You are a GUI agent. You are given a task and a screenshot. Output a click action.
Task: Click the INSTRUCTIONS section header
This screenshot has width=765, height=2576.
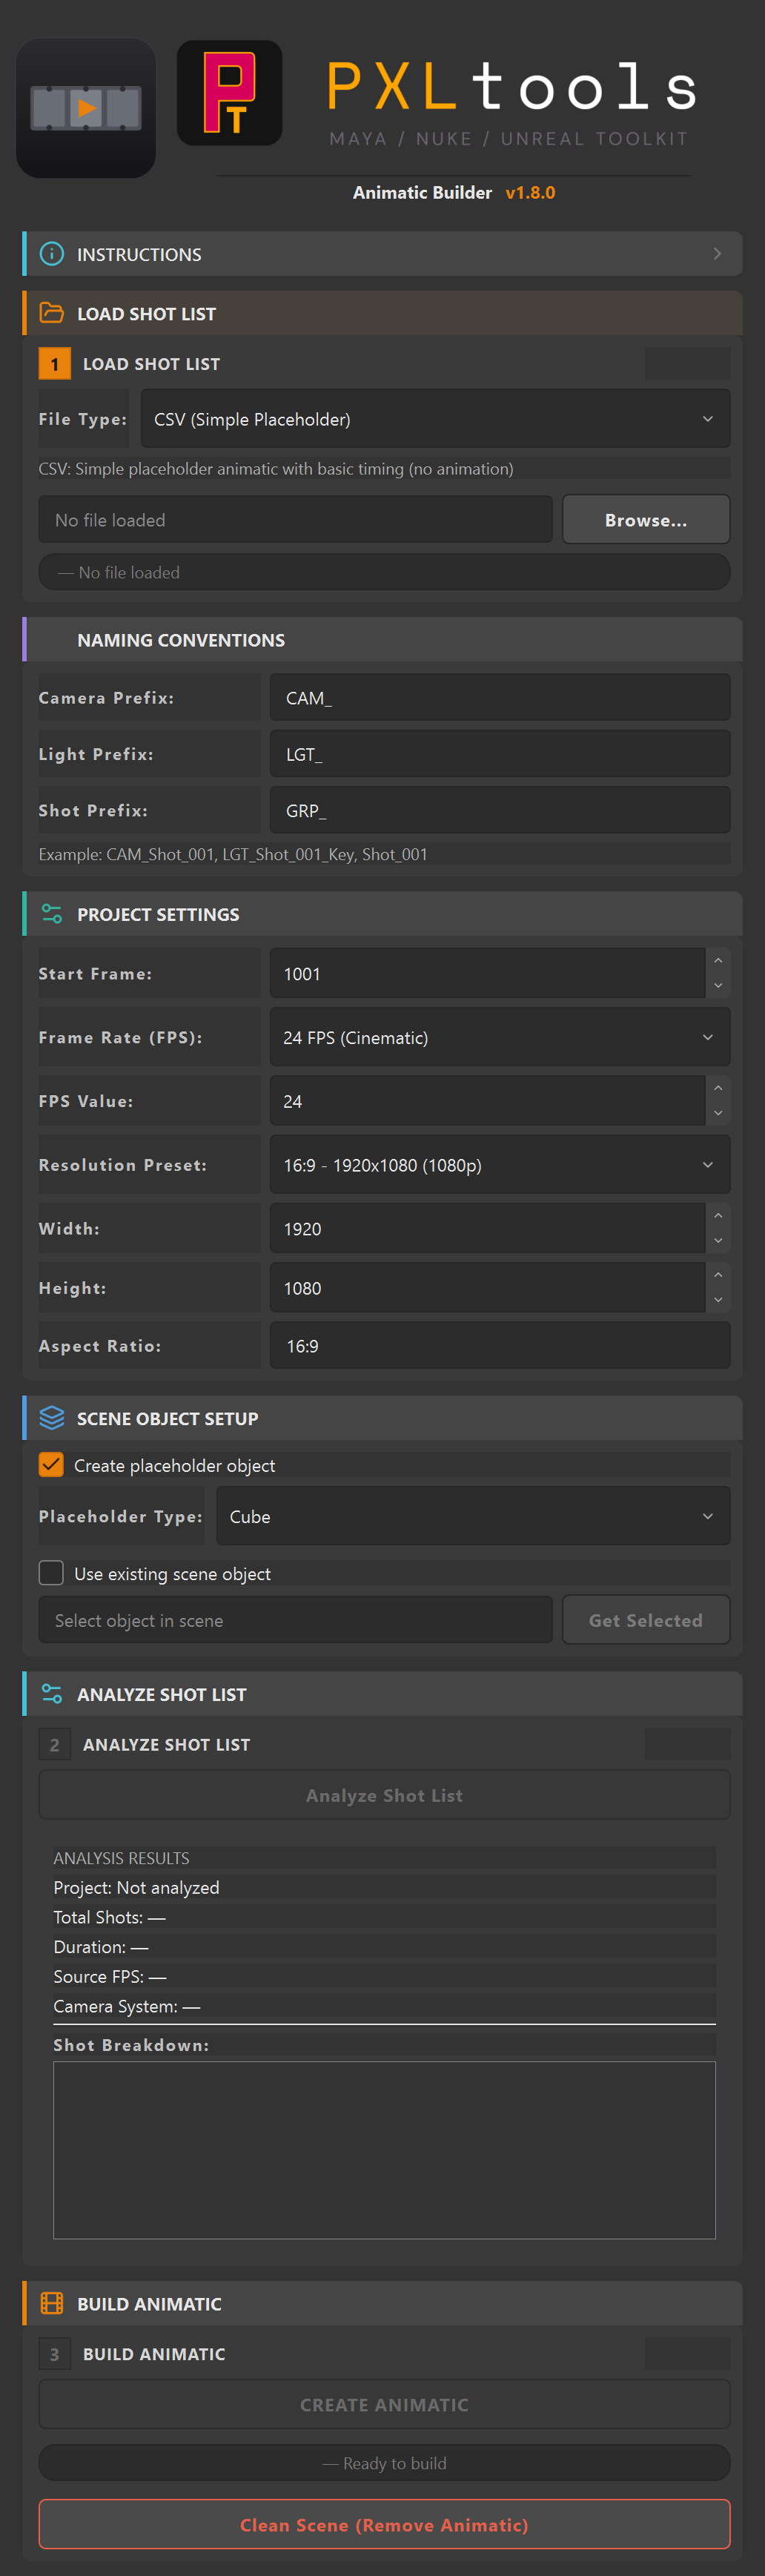(382, 254)
